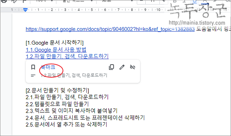Click the 2.2.템플릿으로 파일 만들기 line

click(x=57, y=104)
